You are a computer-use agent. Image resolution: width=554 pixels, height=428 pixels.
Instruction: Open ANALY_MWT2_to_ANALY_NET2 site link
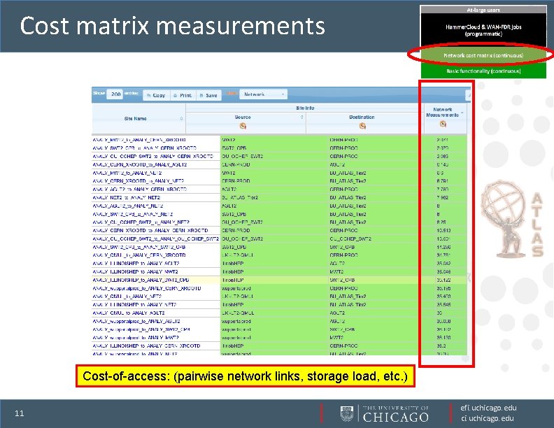coord(127,173)
